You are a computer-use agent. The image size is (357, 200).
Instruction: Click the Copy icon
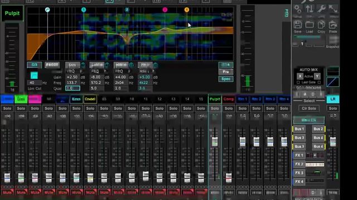321,24
